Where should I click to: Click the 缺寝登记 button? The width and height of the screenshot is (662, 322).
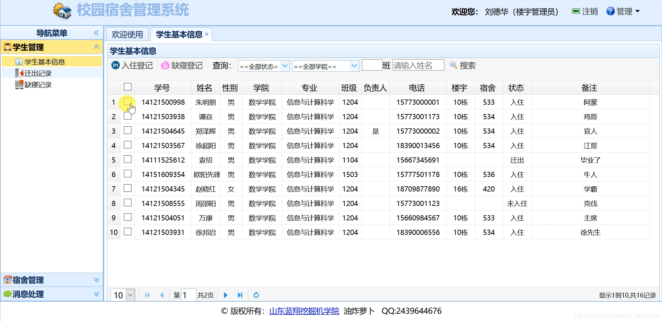pyautogui.click(x=182, y=65)
